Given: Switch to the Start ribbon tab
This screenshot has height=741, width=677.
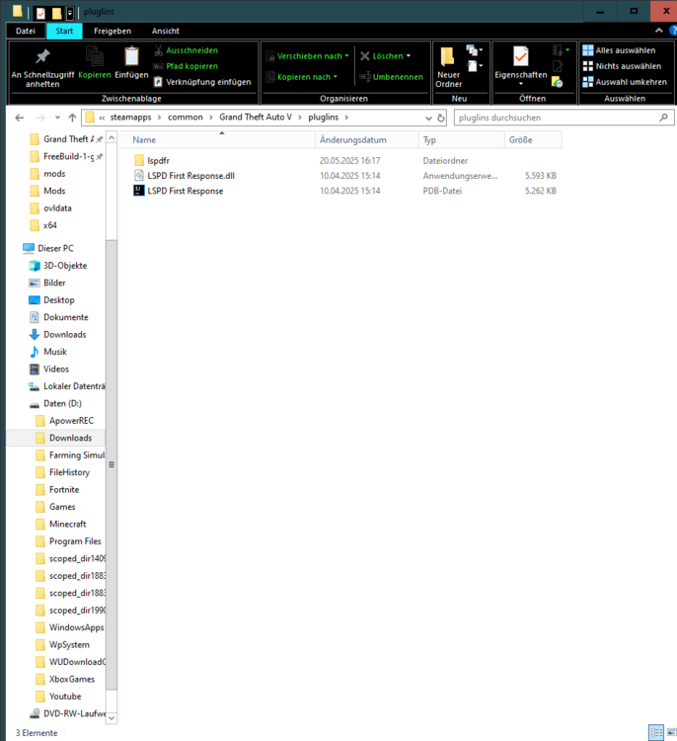Looking at the screenshot, I should pyautogui.click(x=64, y=32).
